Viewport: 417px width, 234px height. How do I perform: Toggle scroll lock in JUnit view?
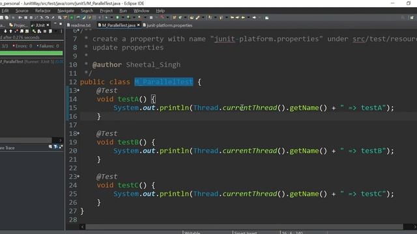27,31
